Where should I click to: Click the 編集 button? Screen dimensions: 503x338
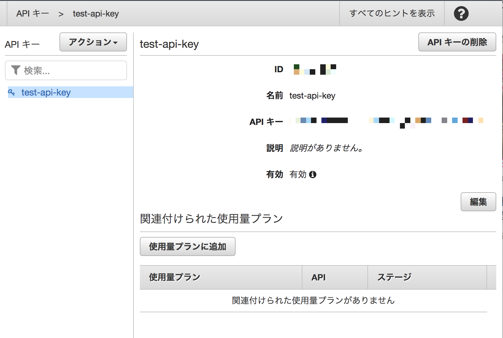pyautogui.click(x=478, y=202)
